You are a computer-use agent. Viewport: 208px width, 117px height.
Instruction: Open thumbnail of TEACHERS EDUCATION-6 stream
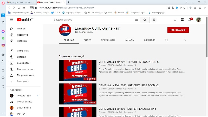click(78, 70)
